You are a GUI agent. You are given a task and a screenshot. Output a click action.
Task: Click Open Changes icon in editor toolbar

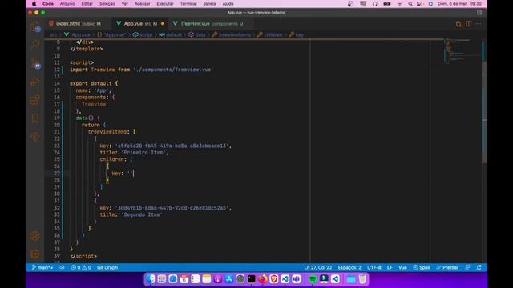click(x=458, y=24)
